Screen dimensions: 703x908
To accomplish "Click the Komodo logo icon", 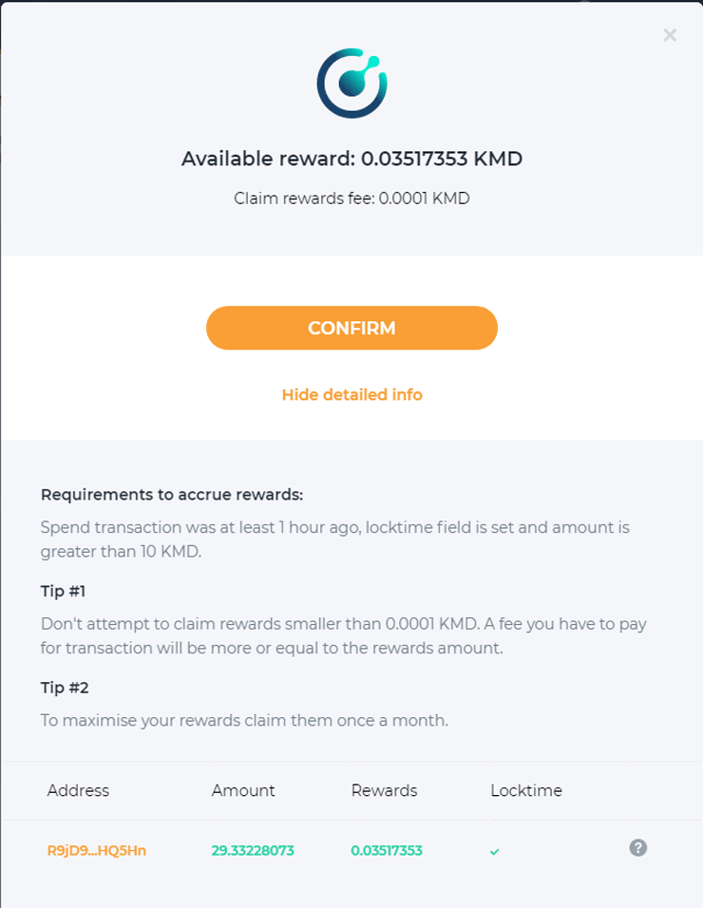I will pos(351,85).
